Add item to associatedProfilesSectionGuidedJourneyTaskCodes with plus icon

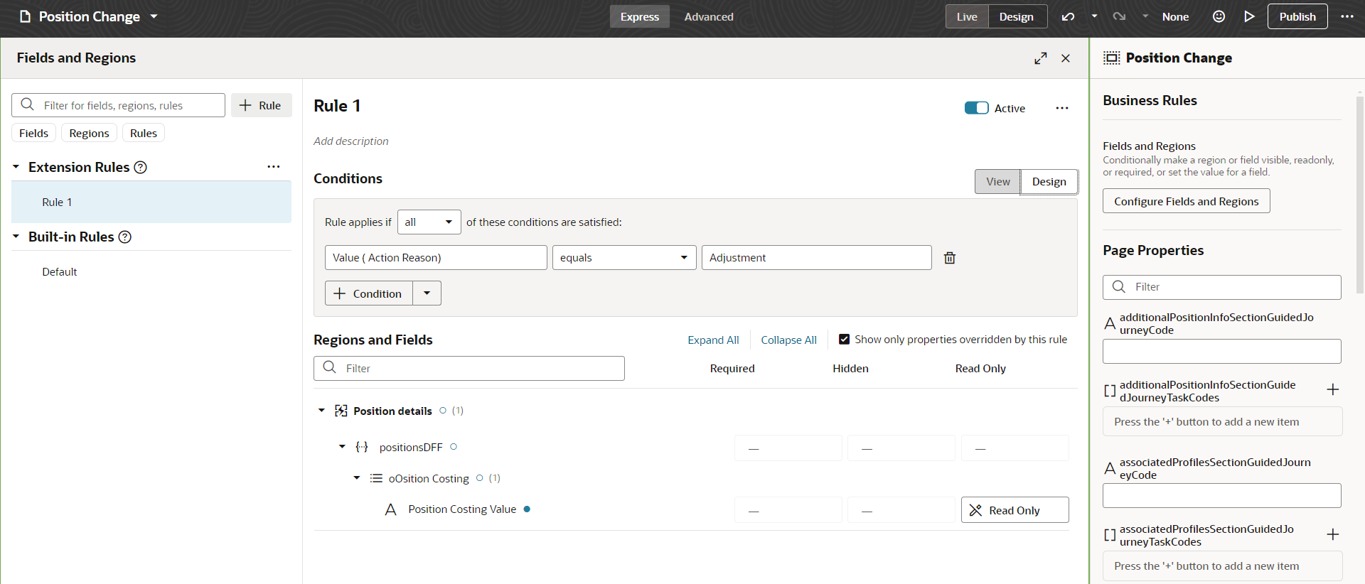1333,534
